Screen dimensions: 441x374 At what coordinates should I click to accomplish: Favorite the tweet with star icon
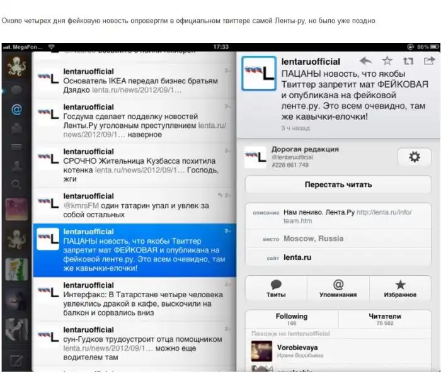pyautogui.click(x=387, y=61)
